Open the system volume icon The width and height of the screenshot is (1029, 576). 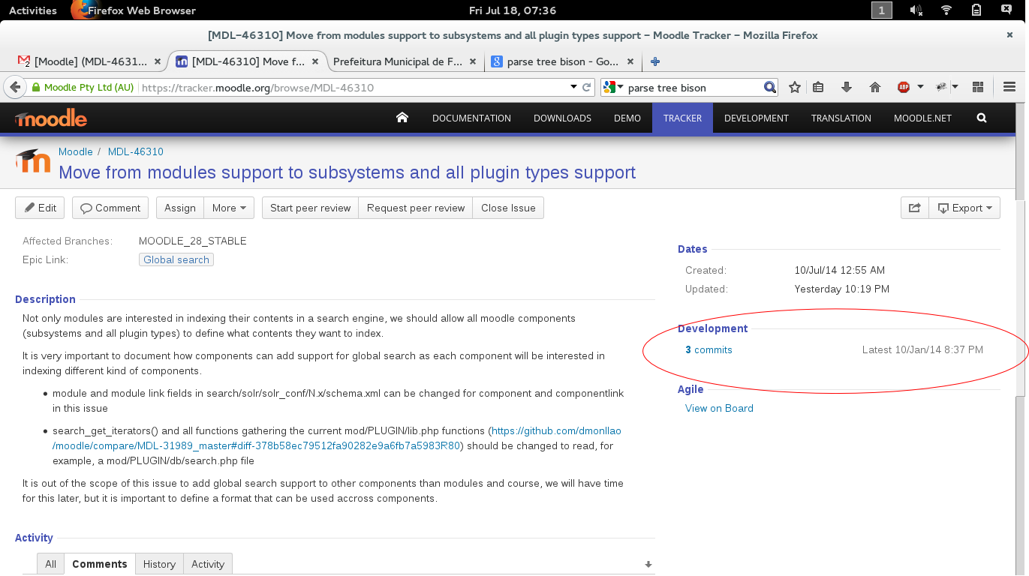[x=916, y=10]
